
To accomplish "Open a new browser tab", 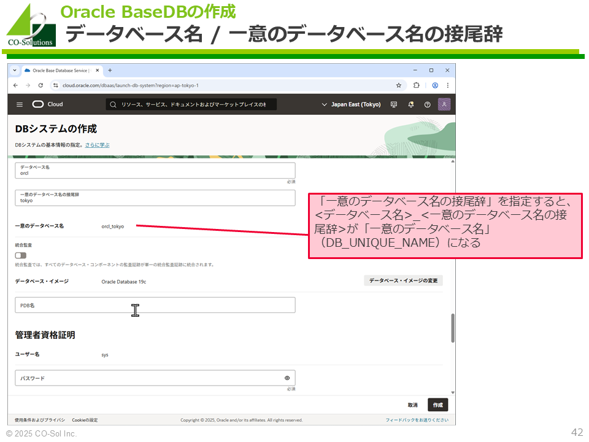I will coord(110,70).
